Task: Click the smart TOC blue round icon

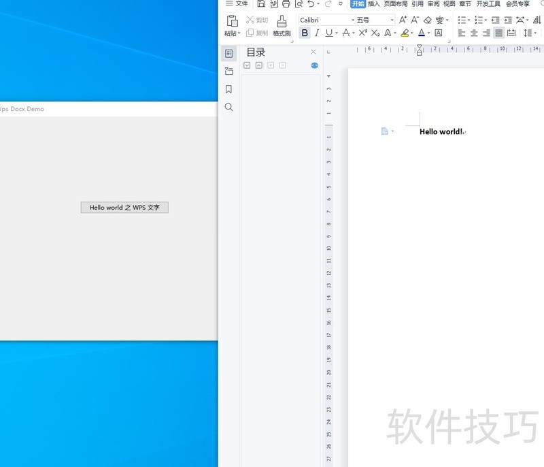Action: point(314,65)
